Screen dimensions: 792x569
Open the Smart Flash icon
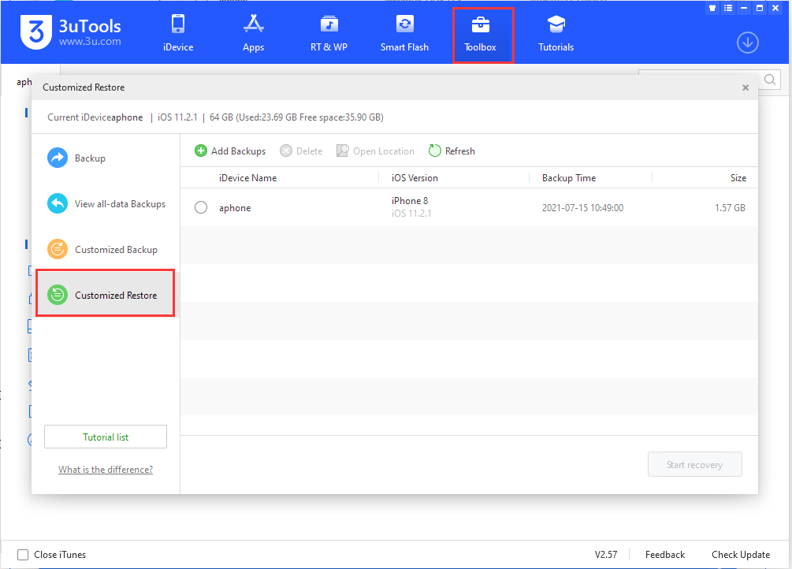click(404, 24)
